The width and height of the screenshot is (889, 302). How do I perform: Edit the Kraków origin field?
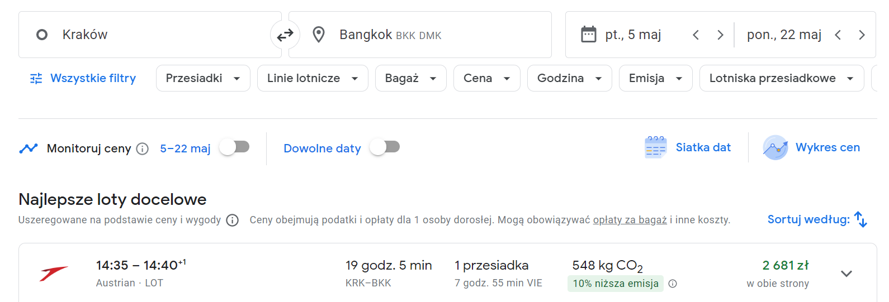tap(150, 35)
